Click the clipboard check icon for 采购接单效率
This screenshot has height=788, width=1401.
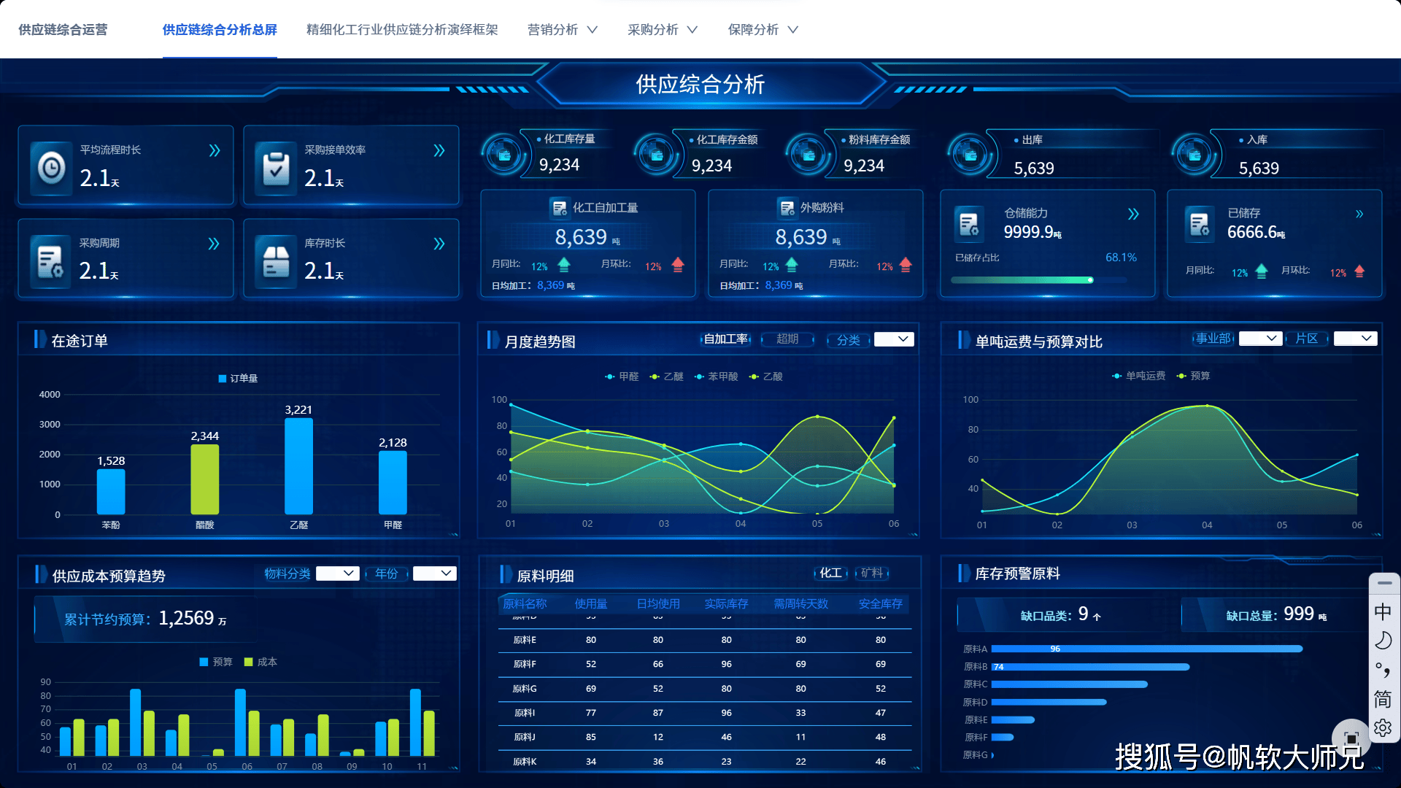coord(276,168)
